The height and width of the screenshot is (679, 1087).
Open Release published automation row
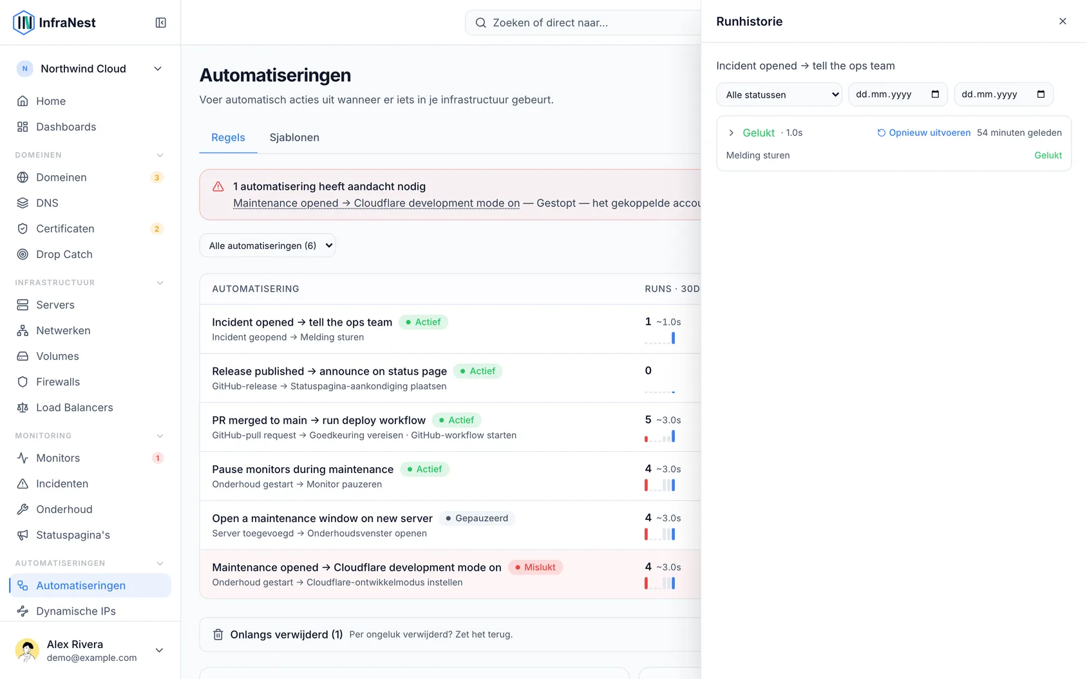point(451,378)
